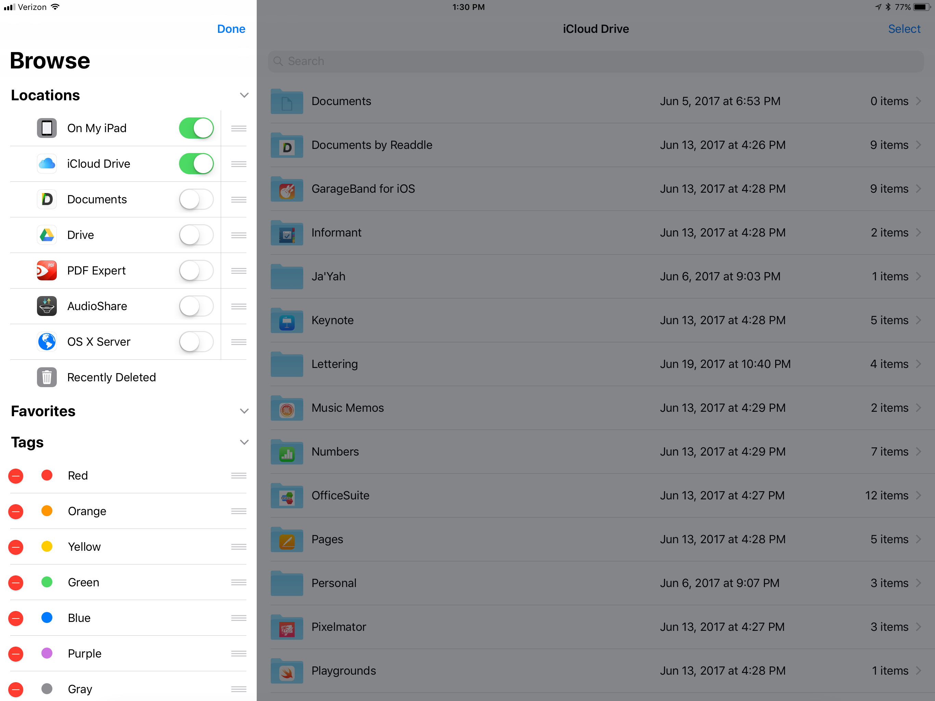Open the Keynote folder icon

(x=286, y=320)
